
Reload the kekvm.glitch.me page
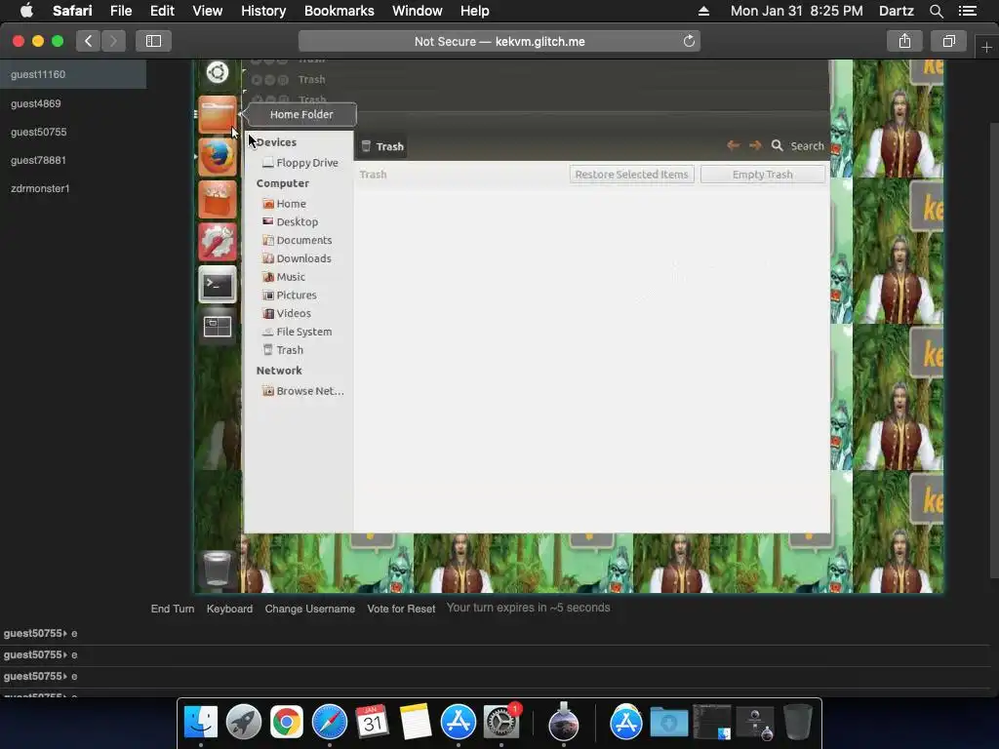coord(689,41)
